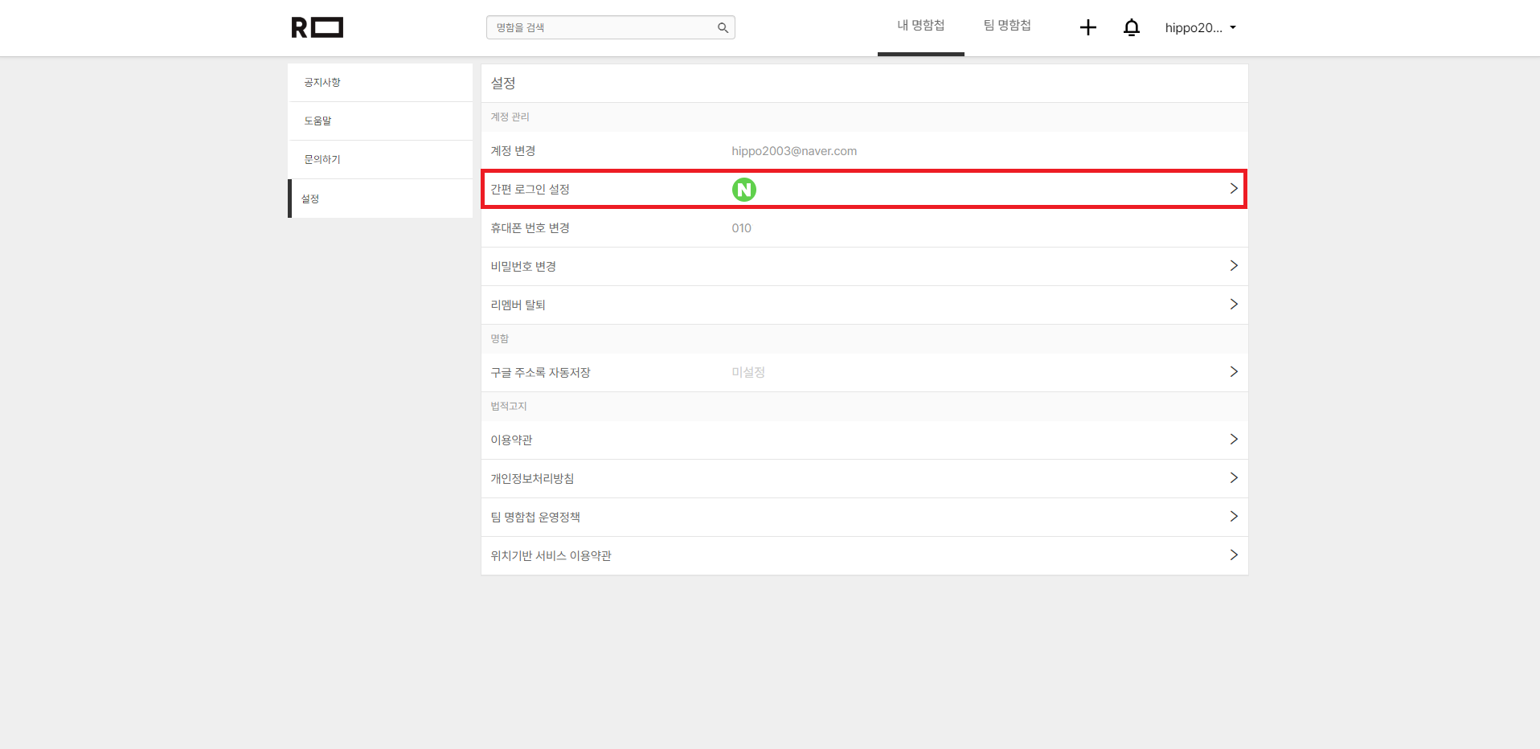Click the magnifier search icon
Viewport: 1540px width, 749px height.
tap(723, 27)
